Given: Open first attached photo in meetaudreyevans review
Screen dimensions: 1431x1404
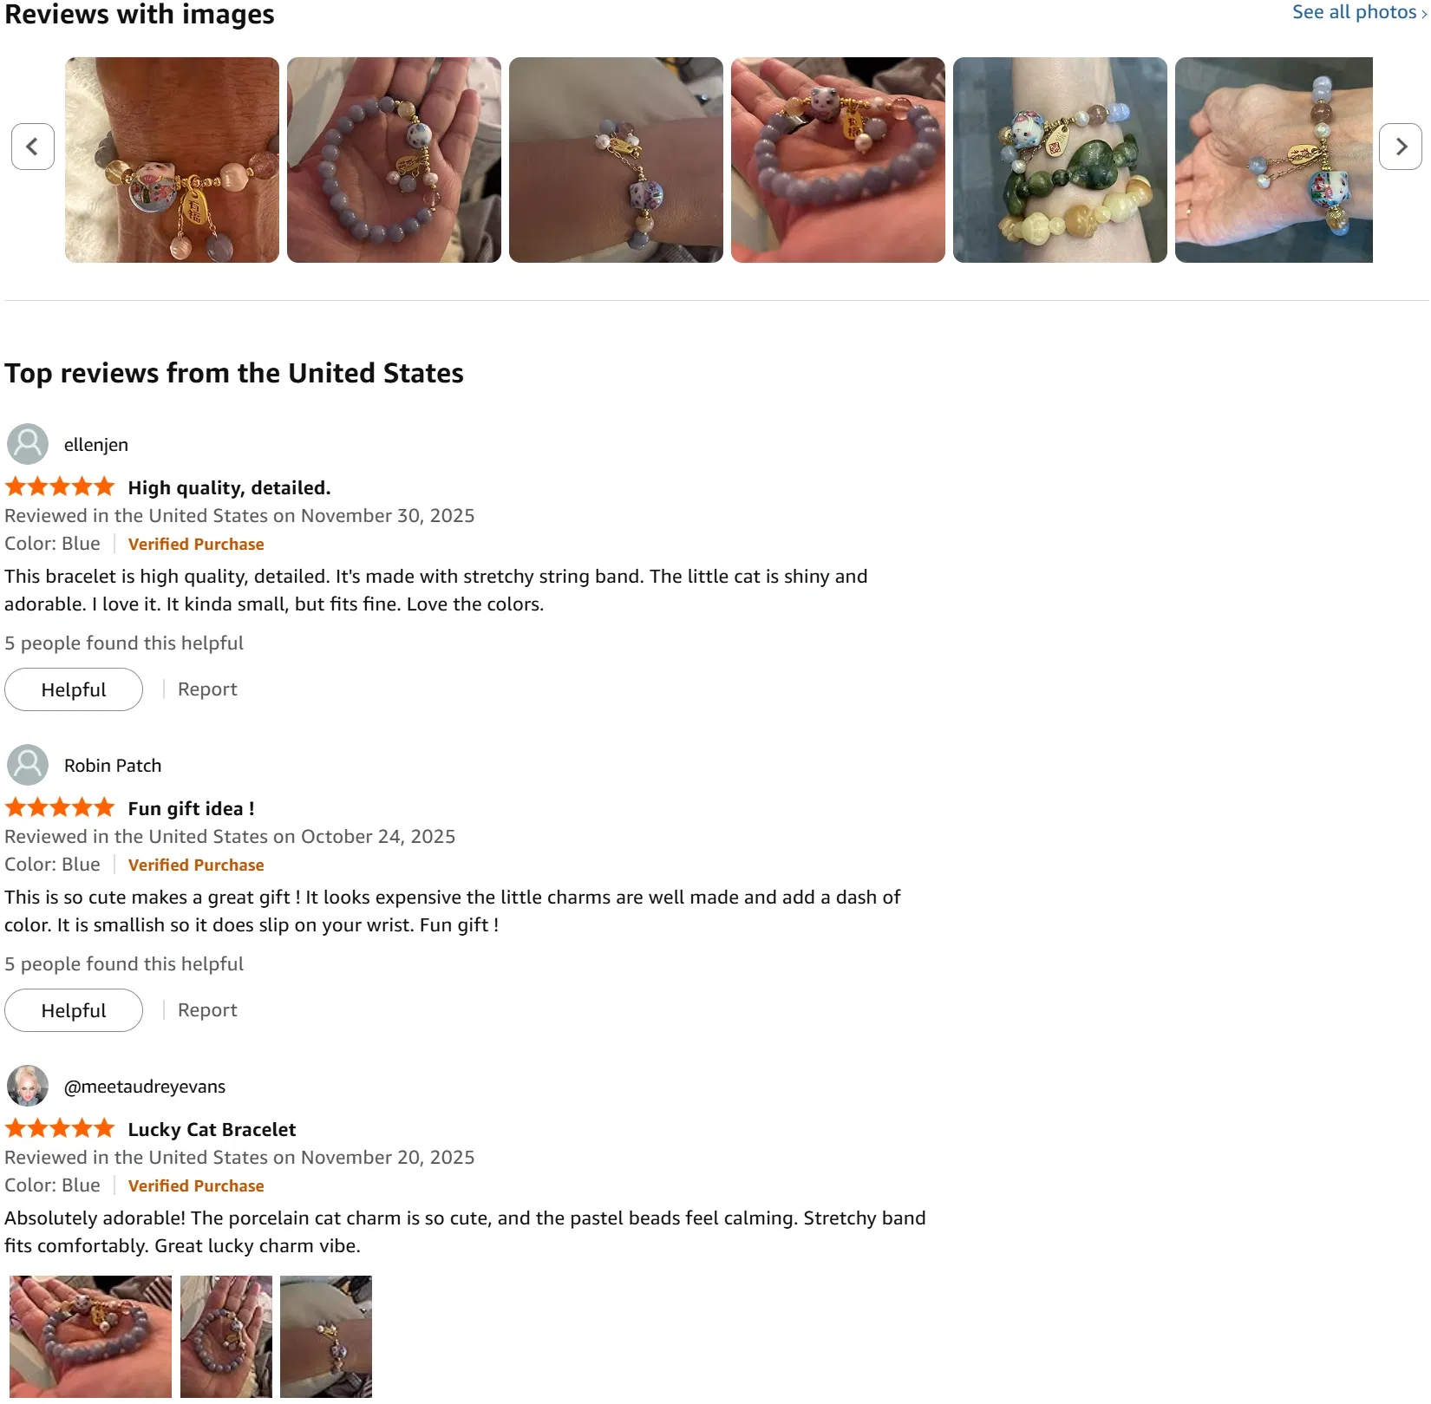Looking at the screenshot, I should [x=90, y=1336].
